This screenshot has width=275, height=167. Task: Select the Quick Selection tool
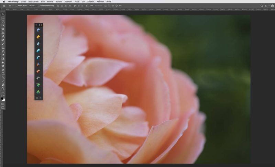click(3, 25)
